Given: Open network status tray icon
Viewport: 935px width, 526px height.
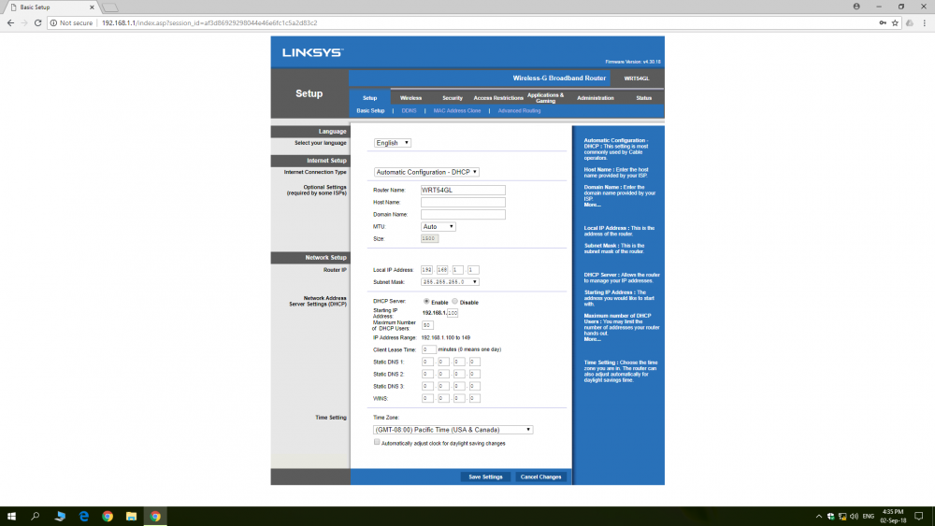Looking at the screenshot, I should (x=842, y=516).
